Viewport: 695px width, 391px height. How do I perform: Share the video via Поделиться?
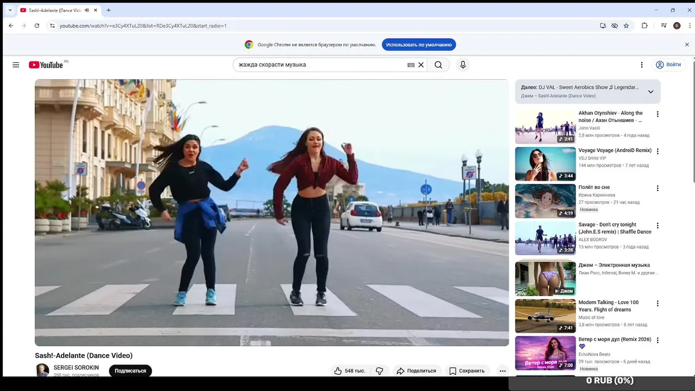(x=416, y=371)
